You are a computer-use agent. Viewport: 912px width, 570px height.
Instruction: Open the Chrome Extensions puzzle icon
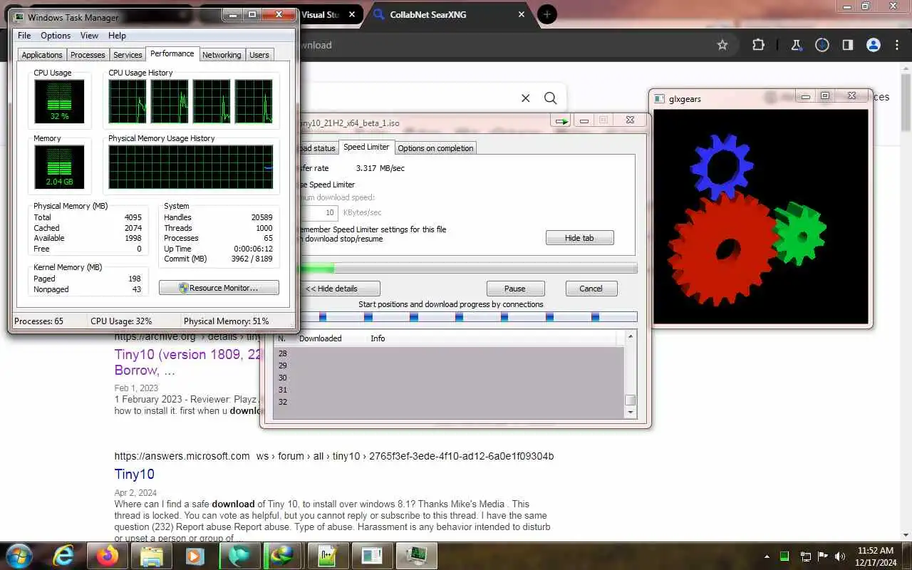click(x=758, y=45)
